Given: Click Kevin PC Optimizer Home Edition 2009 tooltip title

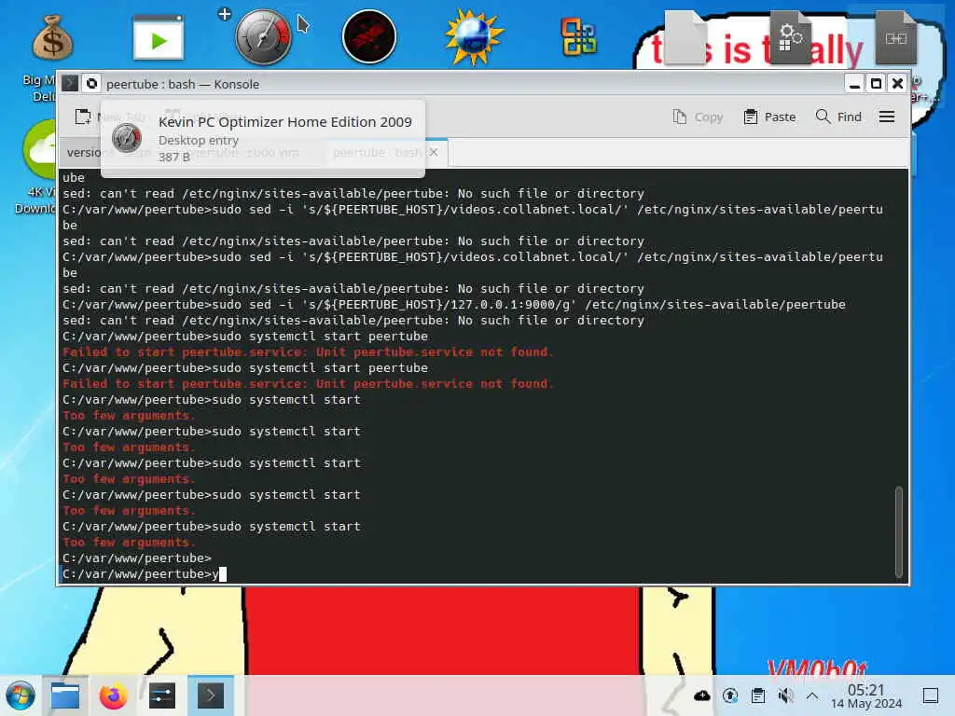Looking at the screenshot, I should click(x=285, y=122).
